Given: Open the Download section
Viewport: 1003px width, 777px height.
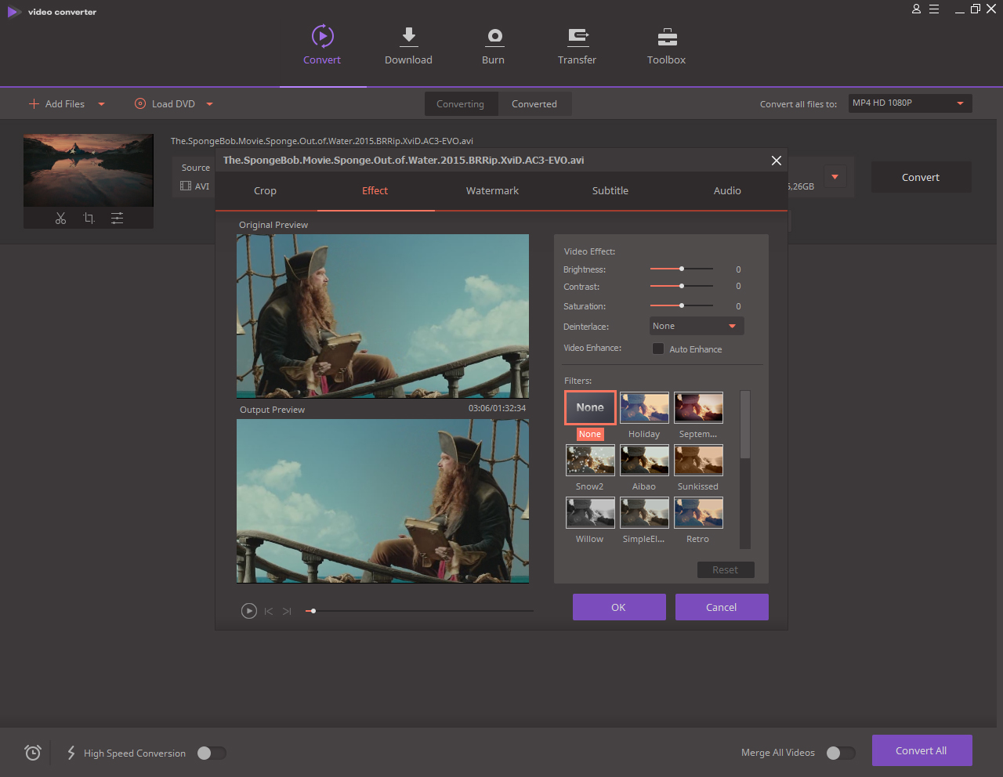Looking at the screenshot, I should [408, 45].
